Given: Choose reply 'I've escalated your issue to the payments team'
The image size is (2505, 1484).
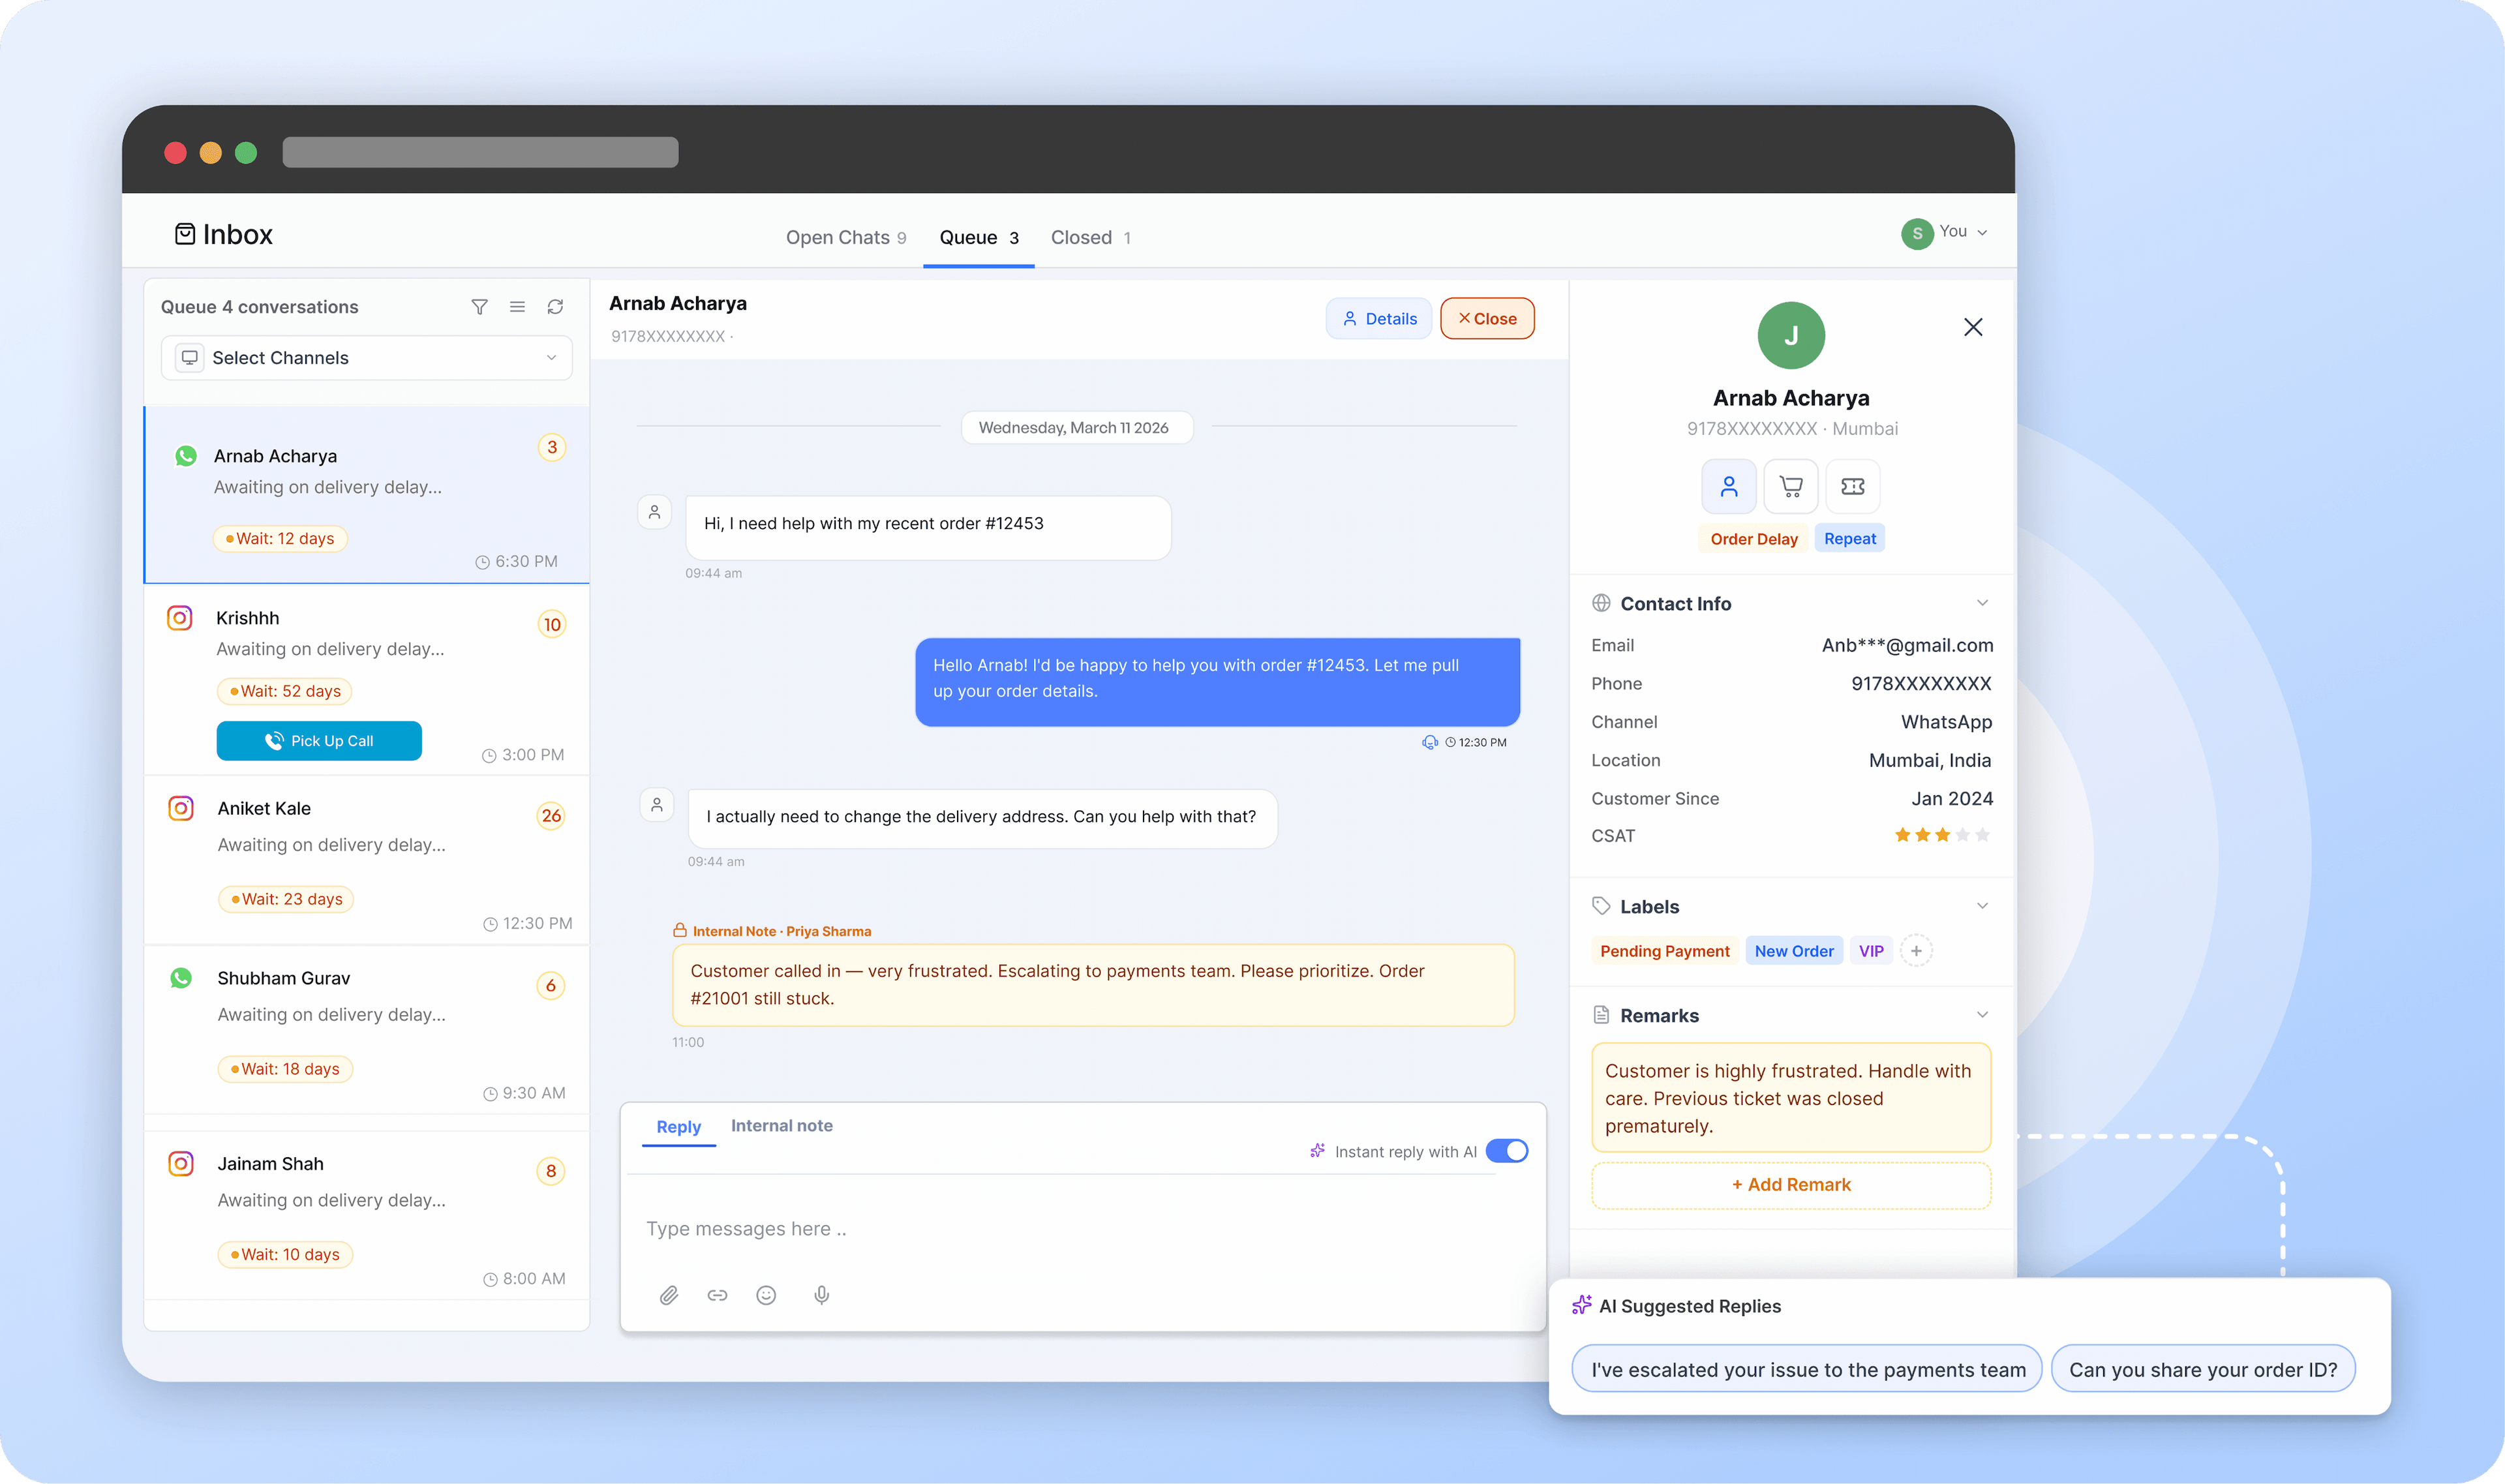Looking at the screenshot, I should point(1808,1370).
